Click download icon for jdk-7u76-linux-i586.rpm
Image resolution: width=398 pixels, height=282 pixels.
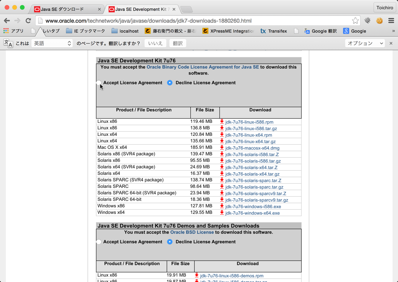coord(222,122)
